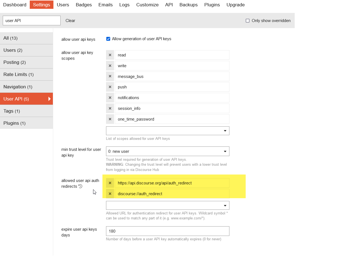Remove the 'message_bus' scope entry
Image resolution: width=363 pixels, height=256 pixels.
tap(110, 76)
